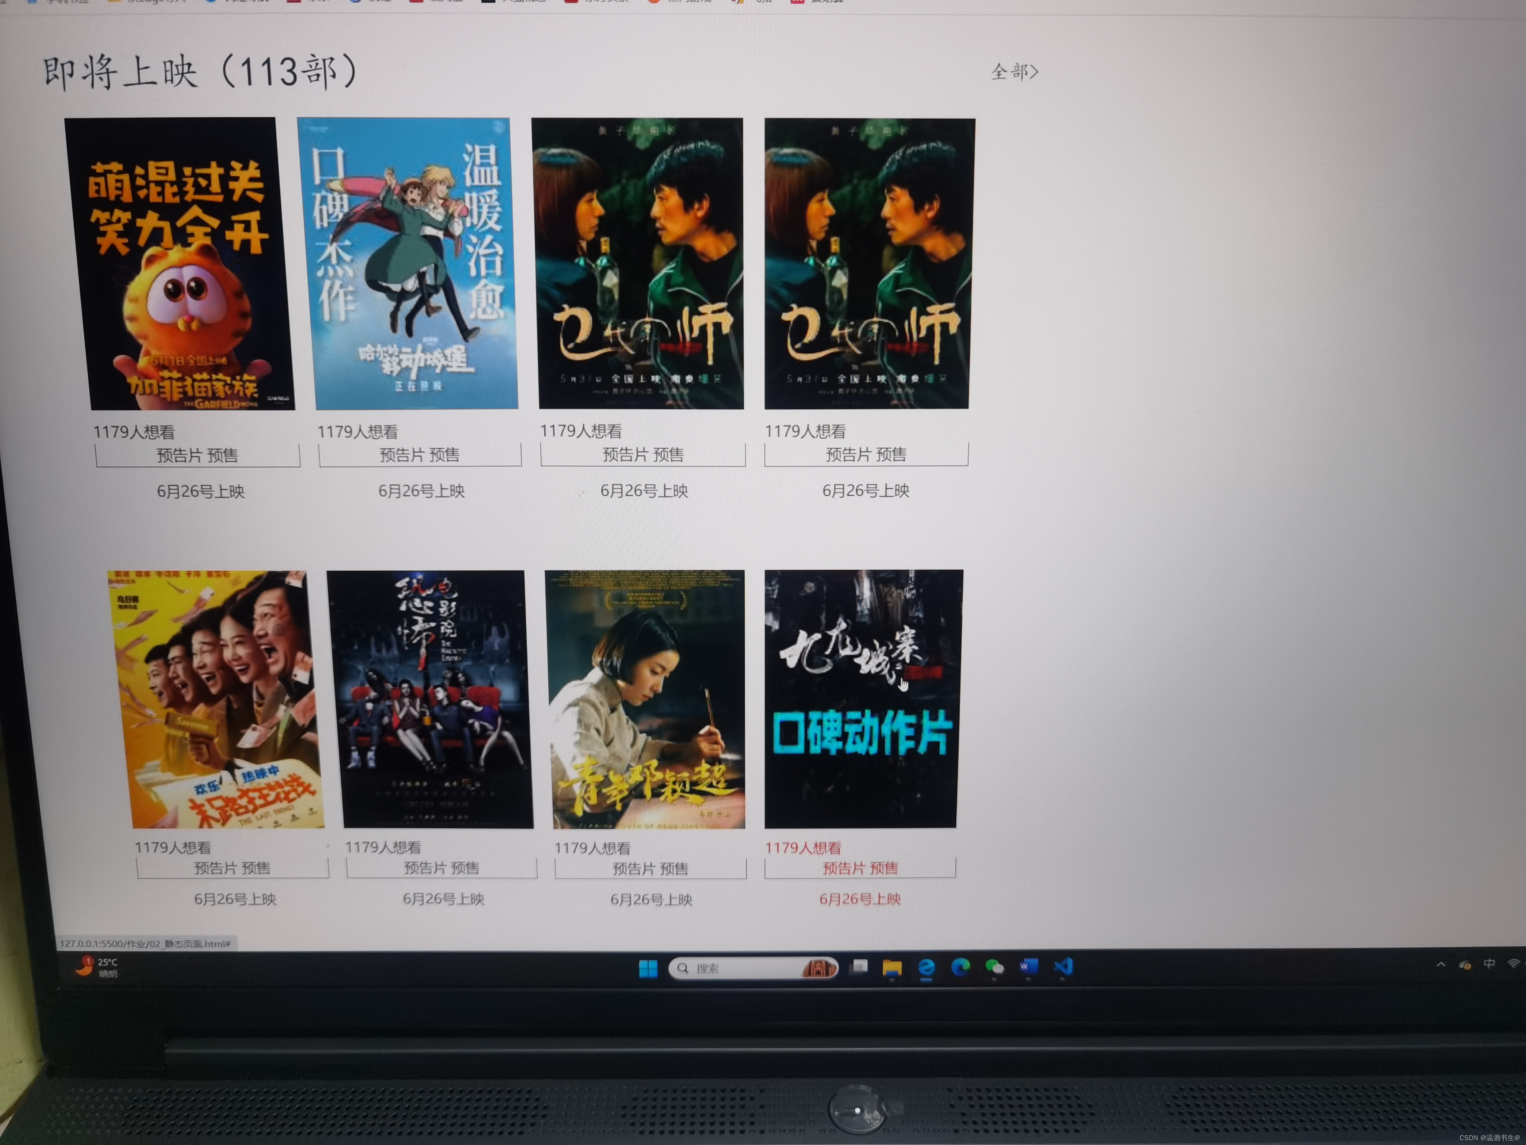Click the search highlight picture in the search box
This screenshot has height=1145, width=1526.
click(819, 968)
